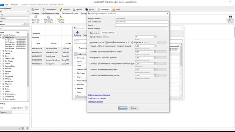Open the Балансировка ribbon tab

coord(49,10)
